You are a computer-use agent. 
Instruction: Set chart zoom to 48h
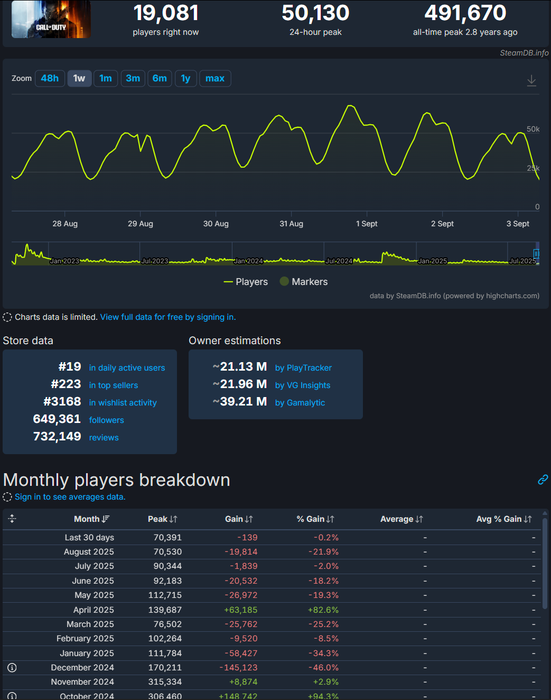(50, 78)
